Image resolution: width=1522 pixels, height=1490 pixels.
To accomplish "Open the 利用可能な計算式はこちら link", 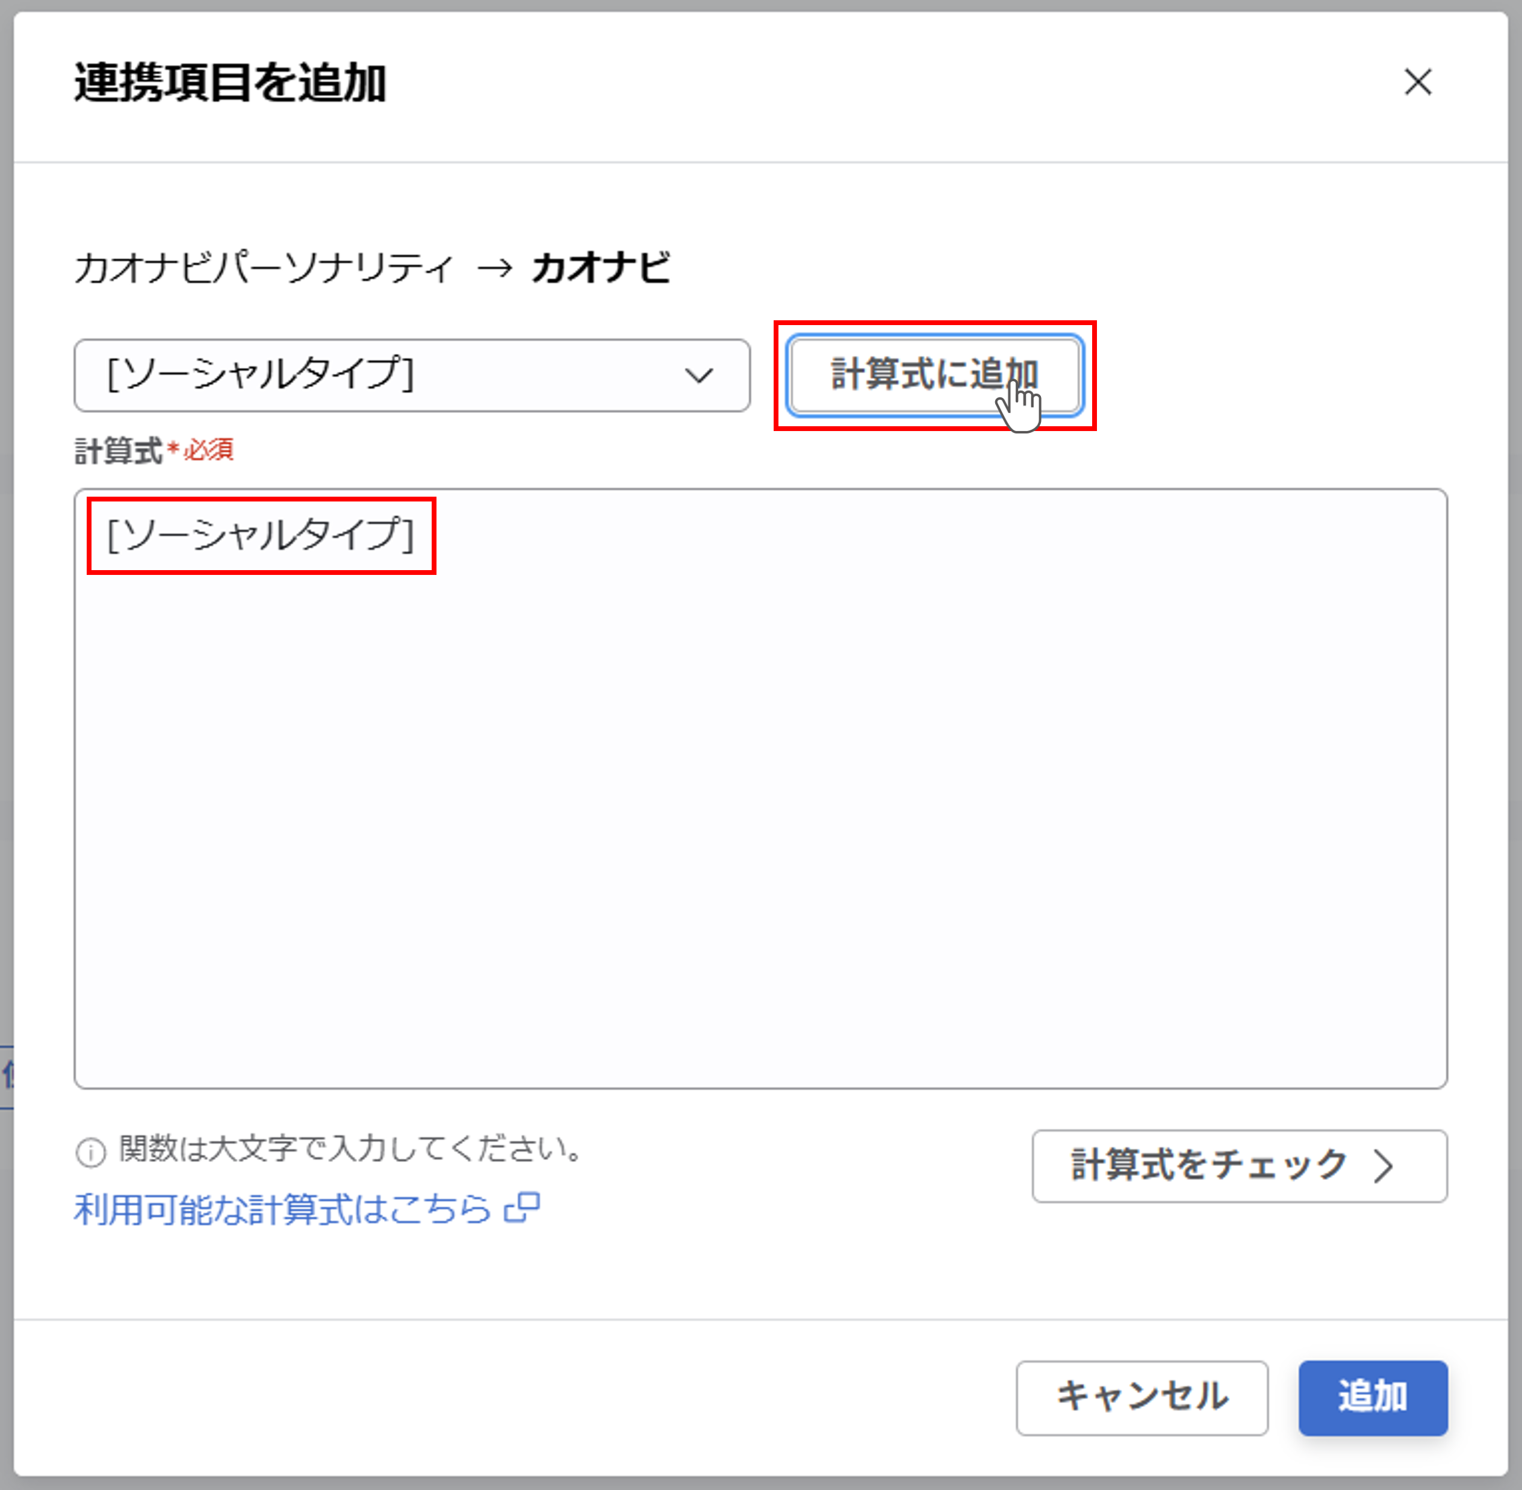I will point(282,1209).
